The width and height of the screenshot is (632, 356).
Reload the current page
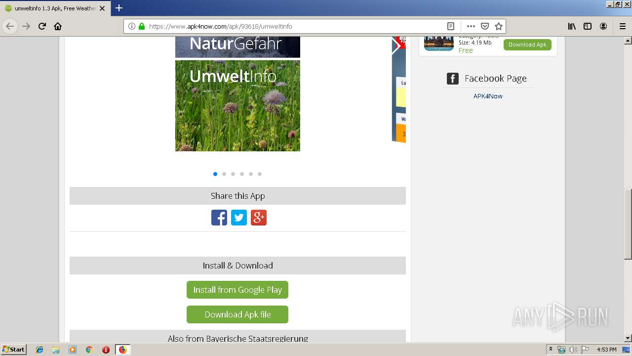(42, 26)
